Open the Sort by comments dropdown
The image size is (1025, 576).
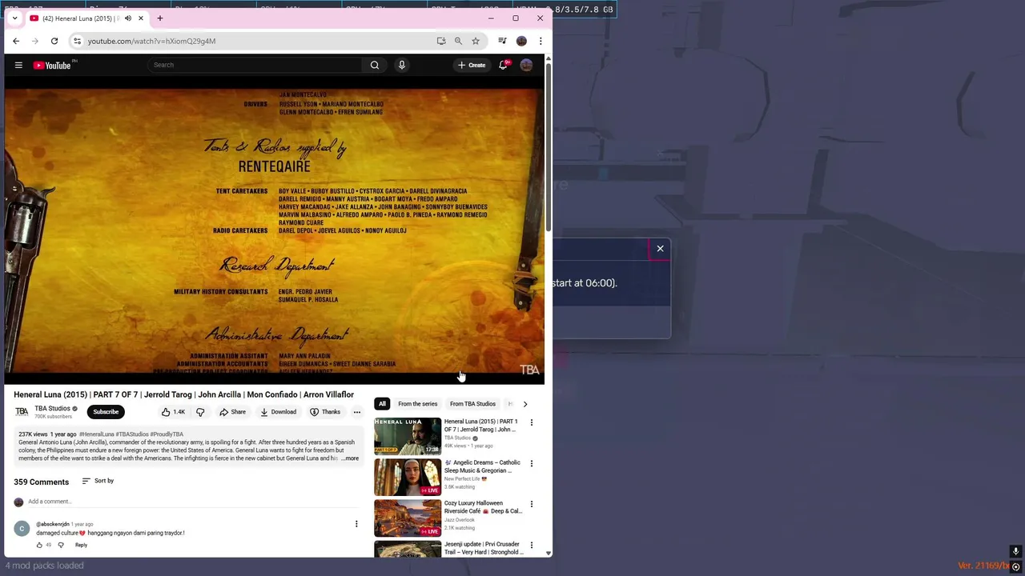(98, 481)
